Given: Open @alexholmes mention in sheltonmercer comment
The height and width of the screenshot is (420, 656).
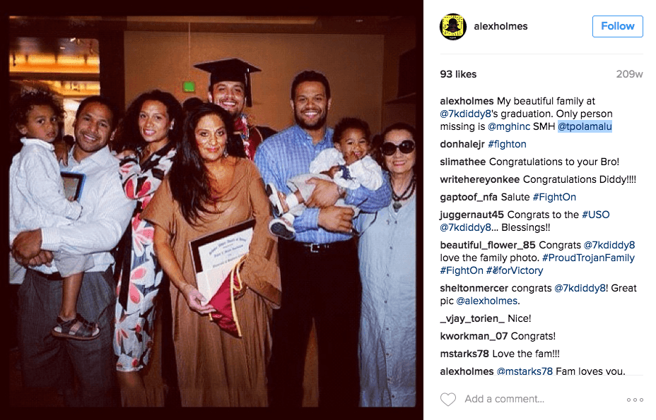Looking at the screenshot, I should (x=488, y=301).
